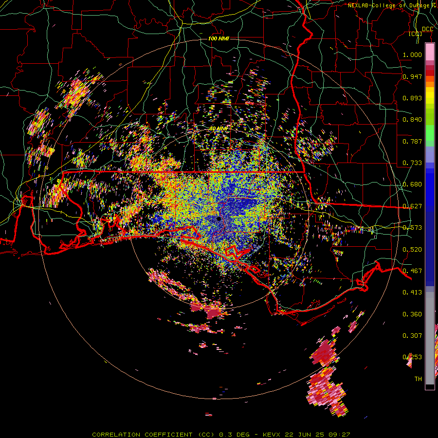Click the DCC label above the color bar

pyautogui.click(x=427, y=29)
